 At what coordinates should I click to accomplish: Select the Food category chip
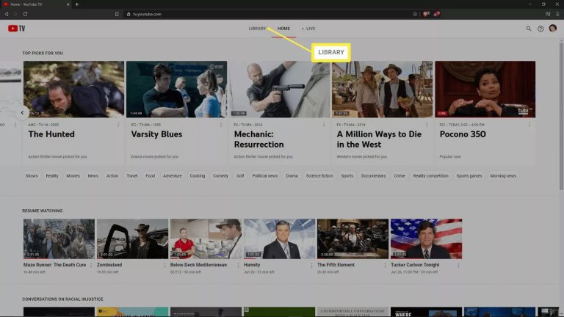tap(151, 176)
